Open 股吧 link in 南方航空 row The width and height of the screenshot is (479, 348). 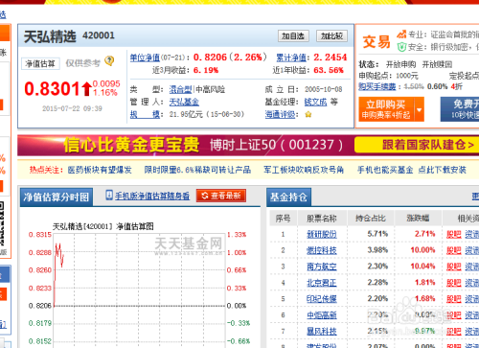pos(454,267)
